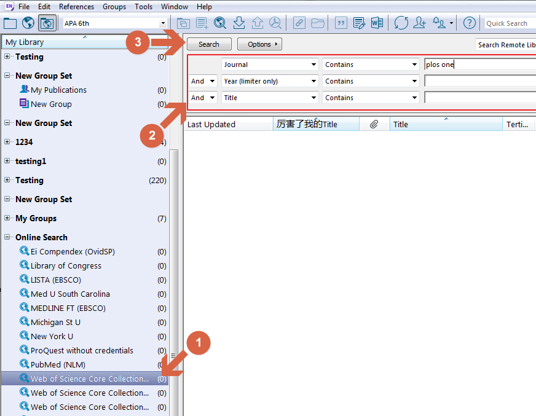Select New Group smart group
The height and width of the screenshot is (416, 536).
[51, 104]
